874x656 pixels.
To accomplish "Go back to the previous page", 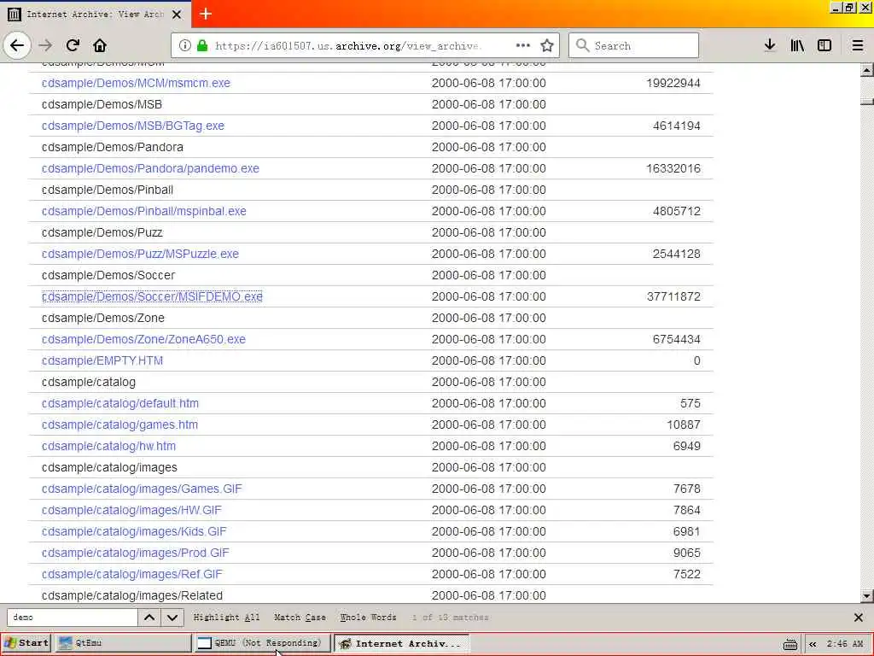I will 17,45.
